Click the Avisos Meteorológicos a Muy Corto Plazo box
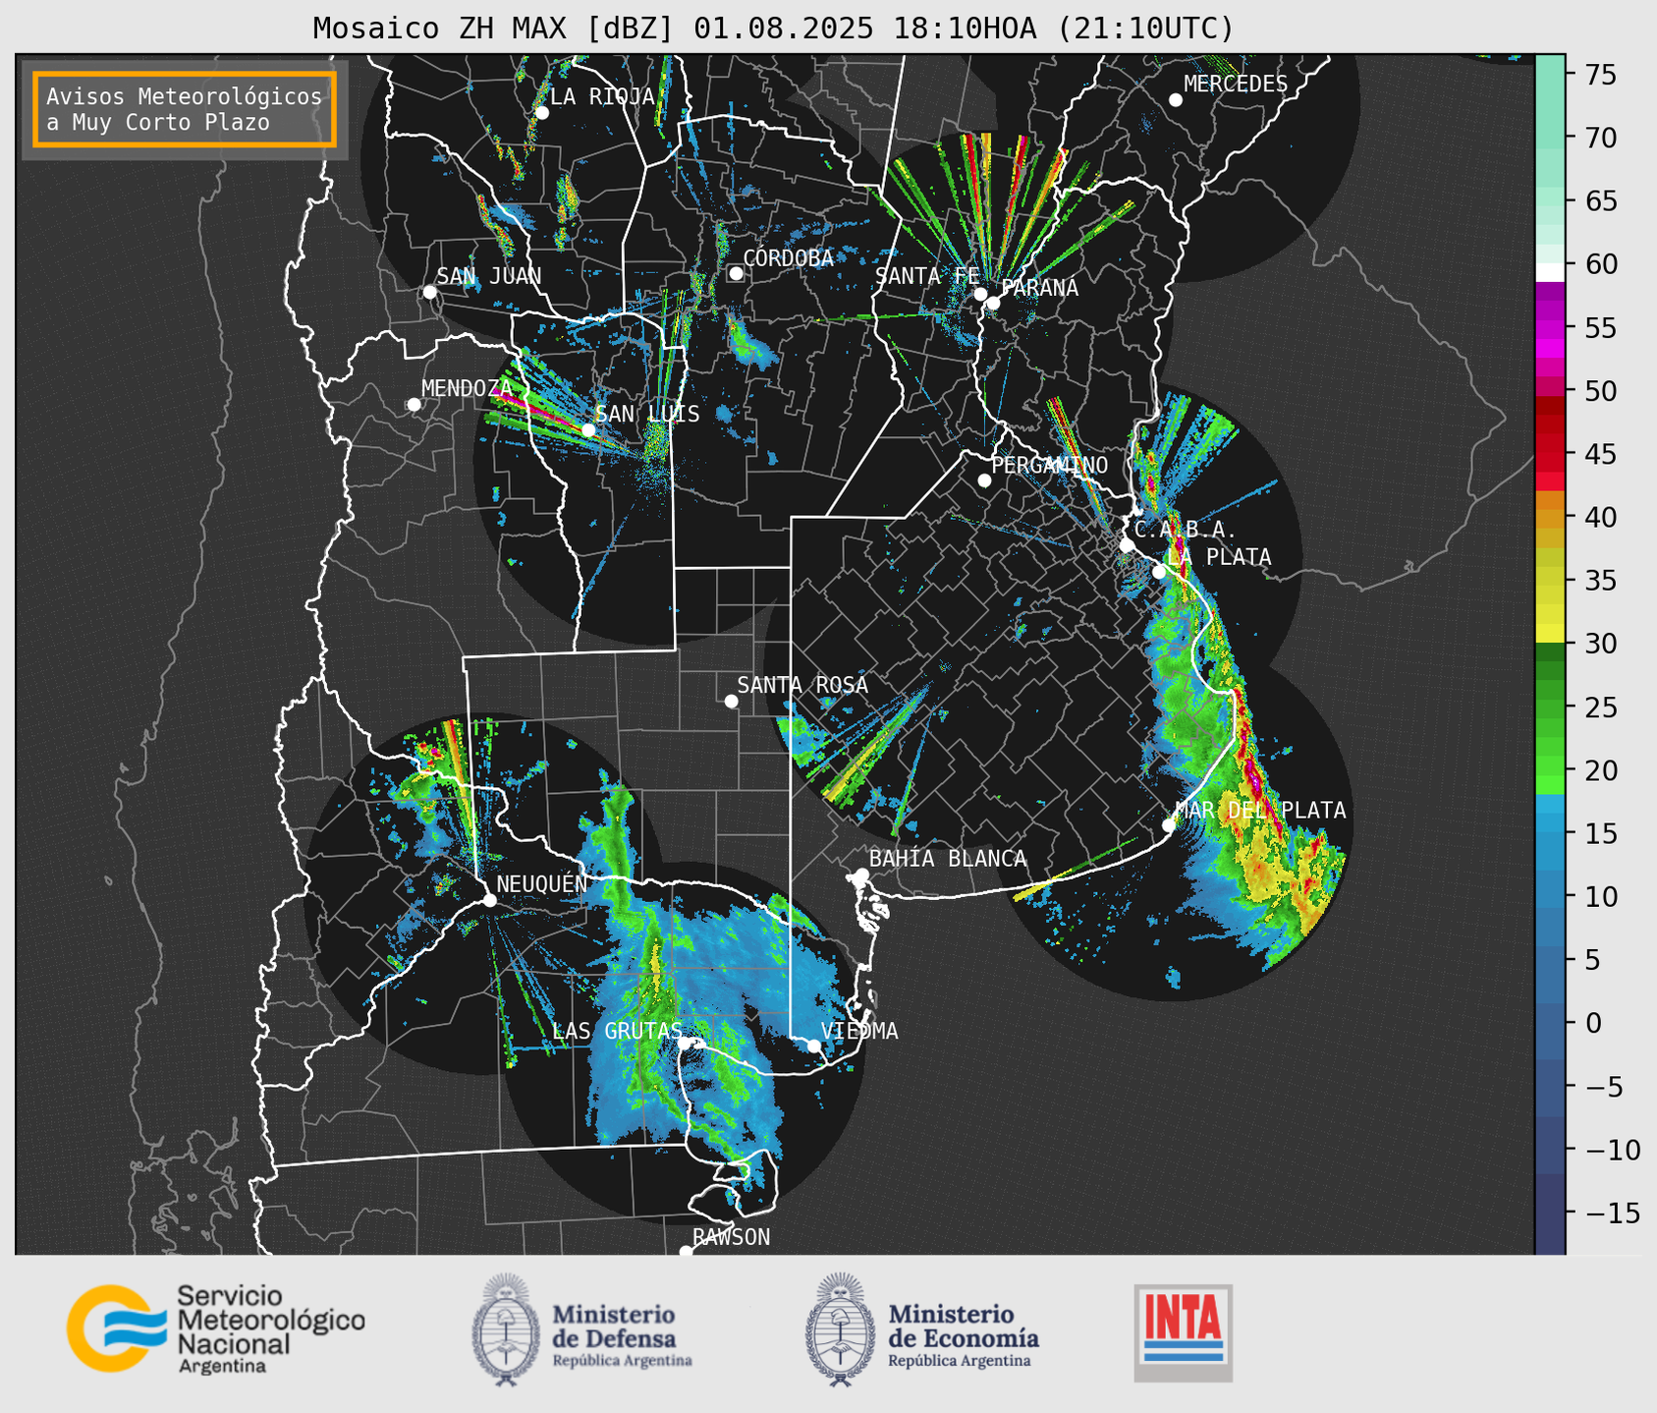 click(185, 109)
